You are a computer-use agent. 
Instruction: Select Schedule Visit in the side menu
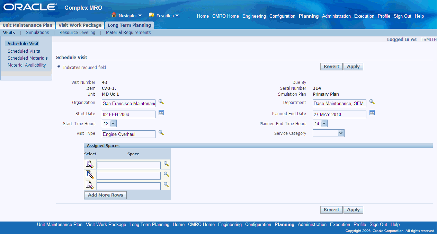tap(23, 44)
